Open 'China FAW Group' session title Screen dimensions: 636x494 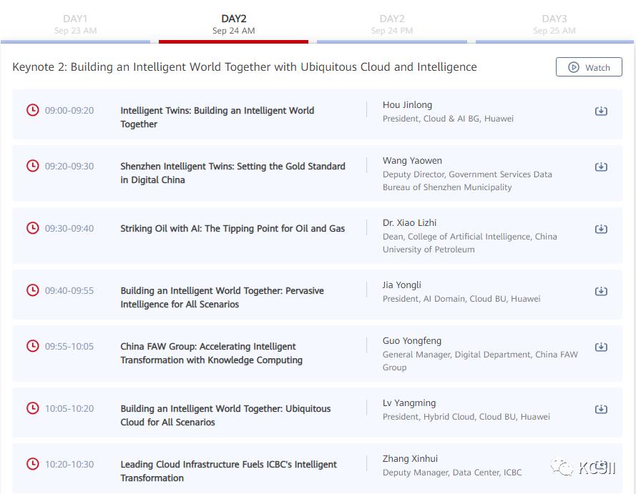click(x=211, y=353)
